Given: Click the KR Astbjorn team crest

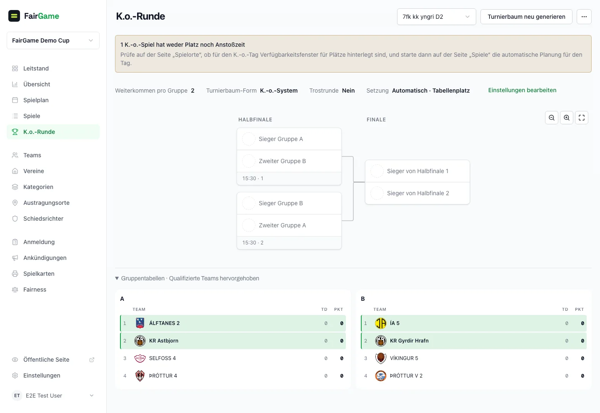Looking at the screenshot, I should pyautogui.click(x=140, y=341).
